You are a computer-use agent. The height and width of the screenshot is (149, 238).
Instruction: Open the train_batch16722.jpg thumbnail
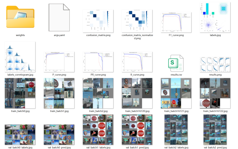215,93
